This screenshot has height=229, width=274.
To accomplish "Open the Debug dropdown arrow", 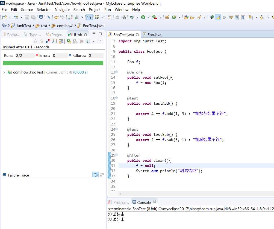I will (137, 17).
